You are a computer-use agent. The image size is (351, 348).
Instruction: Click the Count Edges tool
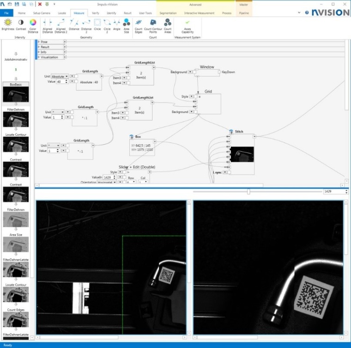pos(139,23)
